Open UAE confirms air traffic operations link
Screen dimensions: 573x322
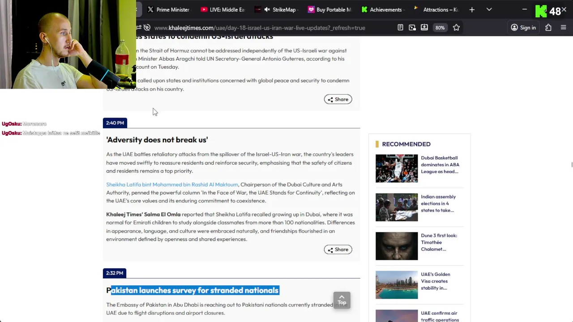[440, 316]
